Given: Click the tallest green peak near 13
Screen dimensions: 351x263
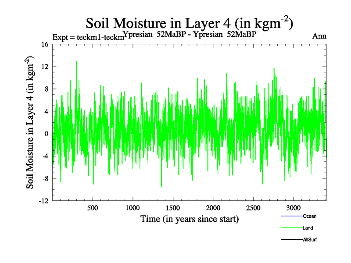Looking at the screenshot, I should [77, 62].
